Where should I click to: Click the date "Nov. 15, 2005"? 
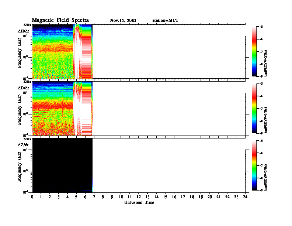(x=123, y=21)
